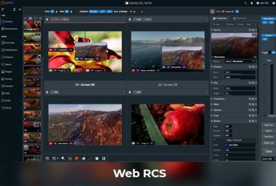The width and height of the screenshot is (276, 186).
Task: Open the Source input Mountains dropdown
Action: coord(239,60)
